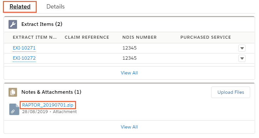Click the Notes & Attachments documents icon
259x138 pixels.
point(13,92)
